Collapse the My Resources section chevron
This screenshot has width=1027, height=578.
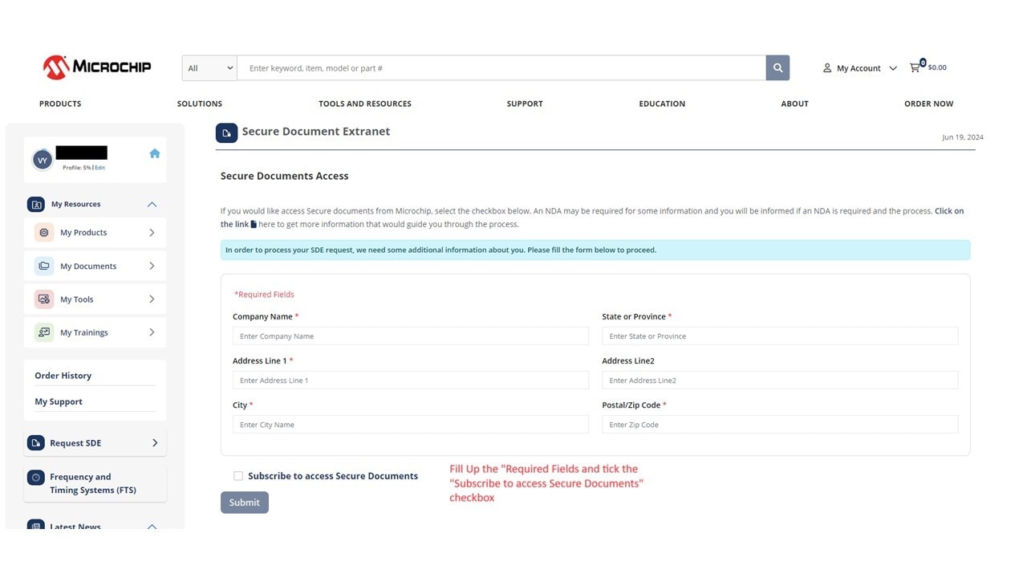click(152, 204)
